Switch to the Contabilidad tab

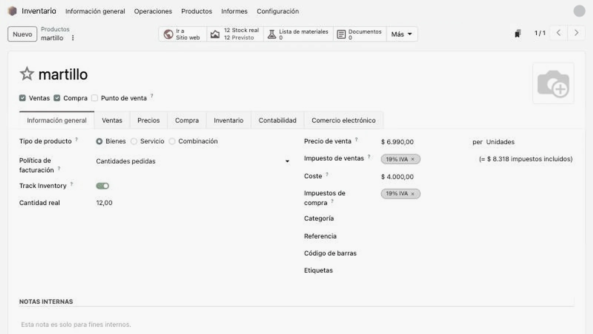[278, 120]
